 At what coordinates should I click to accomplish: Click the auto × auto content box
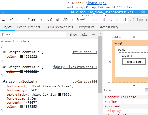pos(134,62)
